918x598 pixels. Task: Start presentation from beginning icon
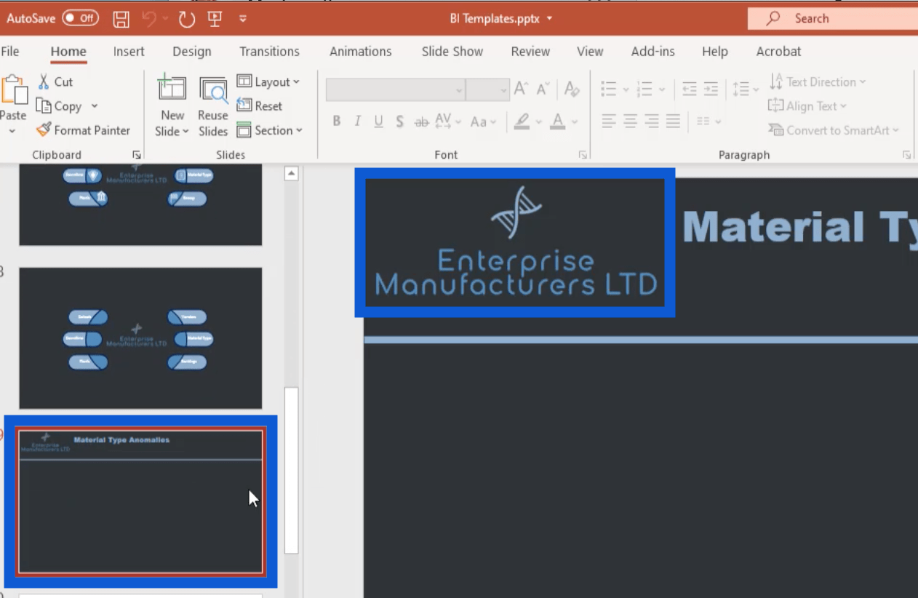[215, 19]
